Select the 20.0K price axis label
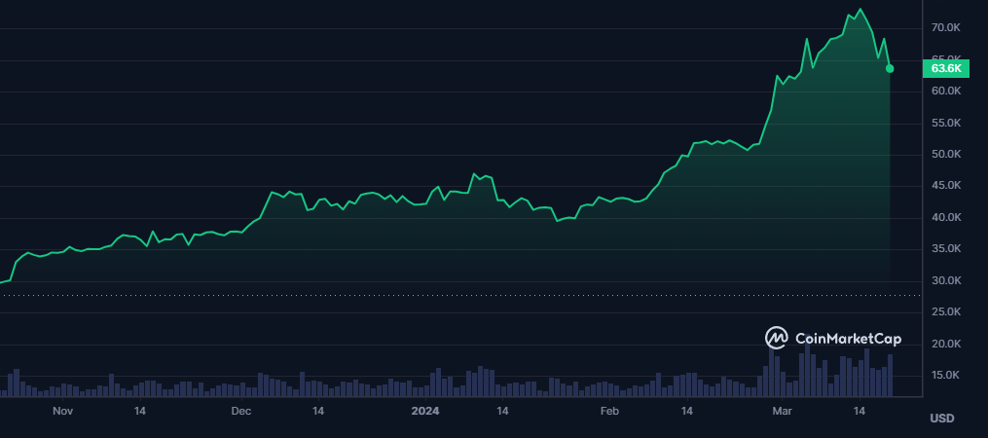Screen dimensions: 988x438 tap(946, 345)
